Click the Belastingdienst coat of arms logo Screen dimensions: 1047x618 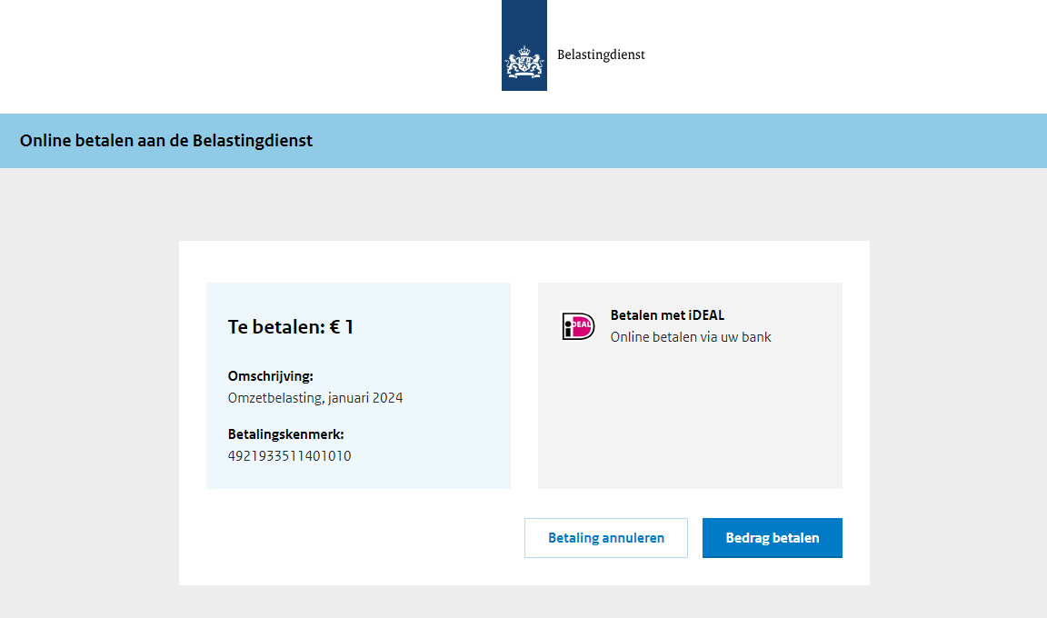524,45
